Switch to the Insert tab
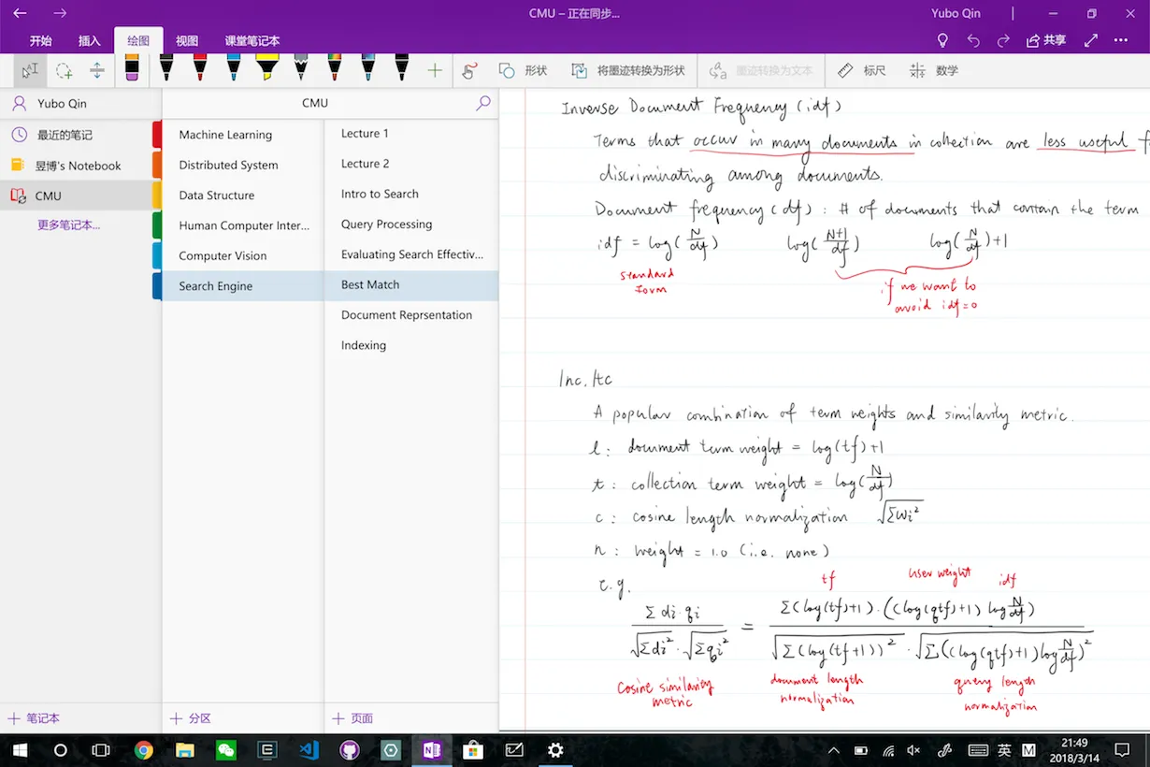Screen dimensions: 1150x767 89,41
